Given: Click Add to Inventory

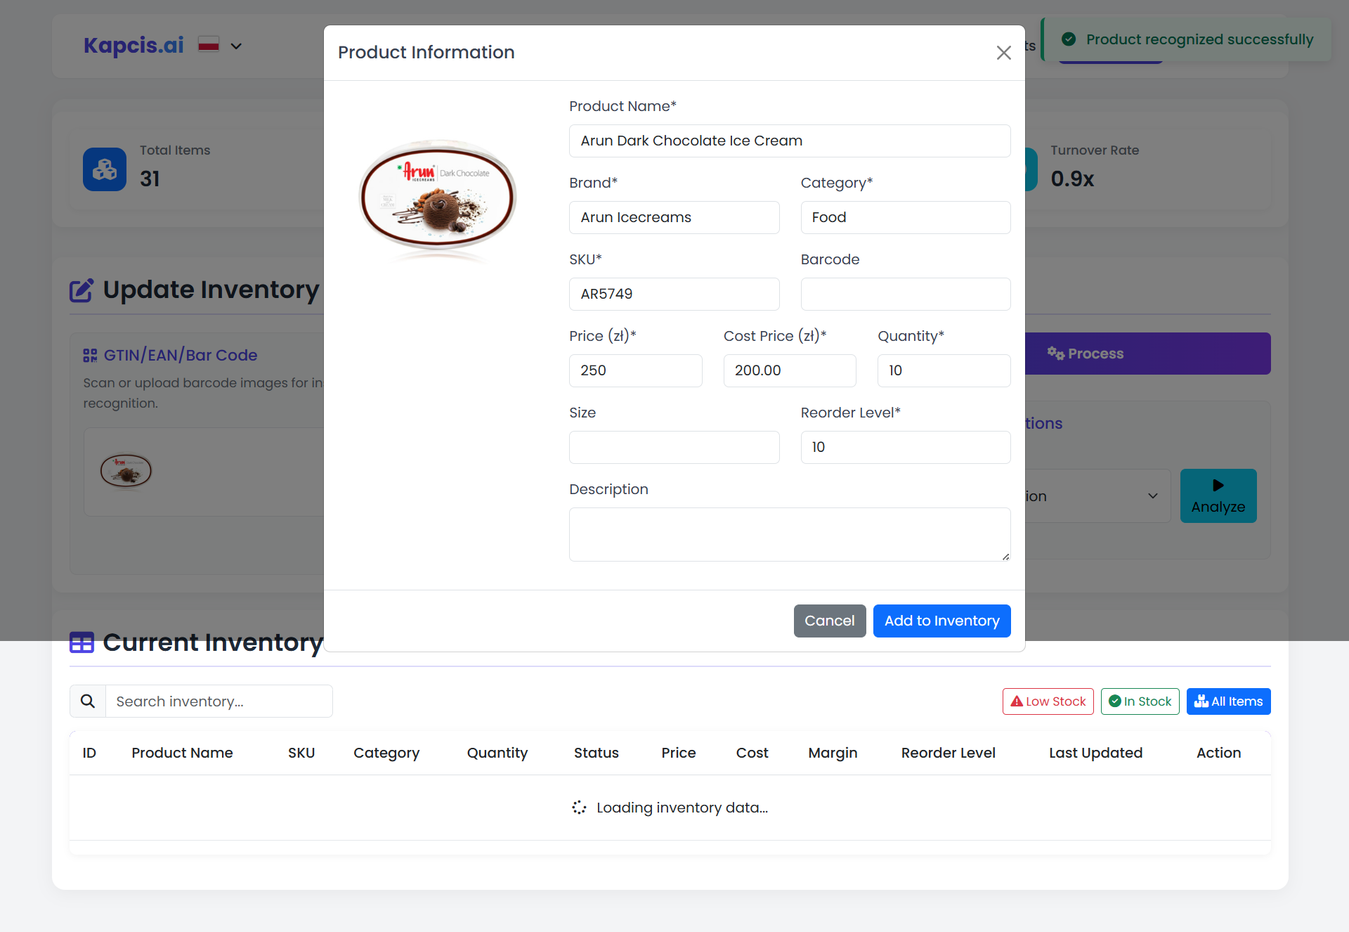Looking at the screenshot, I should click(941, 621).
